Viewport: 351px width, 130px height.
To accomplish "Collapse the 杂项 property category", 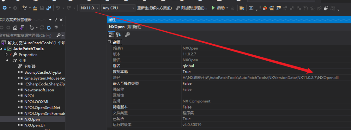I will pos(109,42).
